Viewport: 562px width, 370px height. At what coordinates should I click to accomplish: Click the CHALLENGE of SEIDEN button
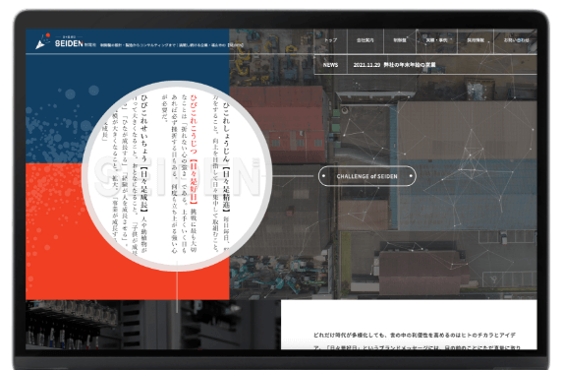[x=367, y=176]
